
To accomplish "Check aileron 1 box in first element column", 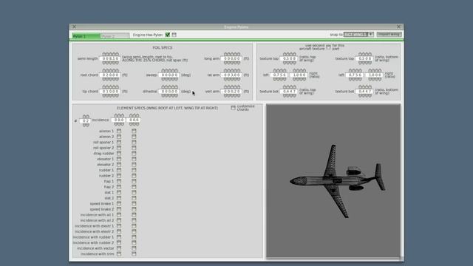I will pos(119,131).
